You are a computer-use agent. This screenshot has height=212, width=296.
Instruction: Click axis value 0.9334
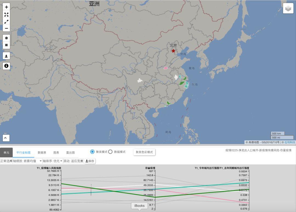tap(243, 171)
